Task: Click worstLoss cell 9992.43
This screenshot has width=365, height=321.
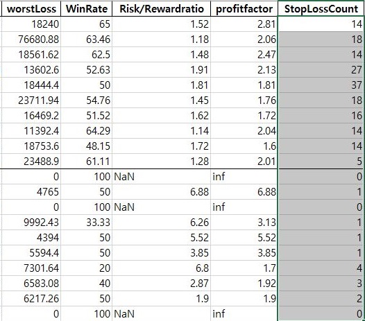Action: 31,223
